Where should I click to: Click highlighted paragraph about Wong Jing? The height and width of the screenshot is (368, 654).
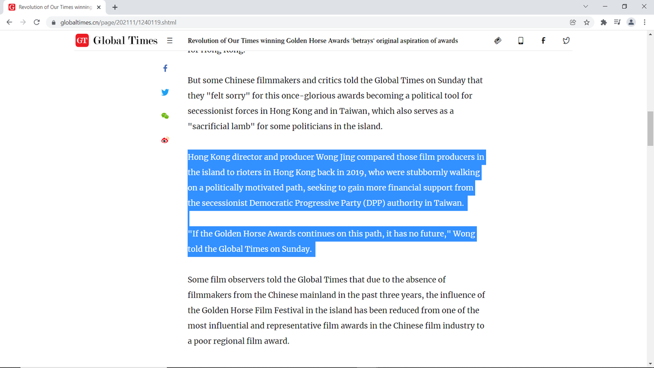point(336,180)
